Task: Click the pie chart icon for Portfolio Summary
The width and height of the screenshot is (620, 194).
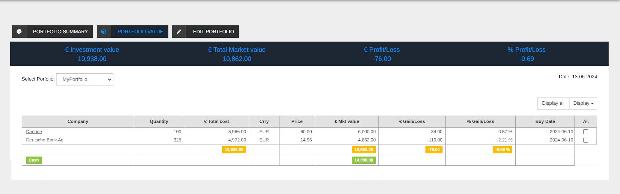Action: tap(19, 32)
